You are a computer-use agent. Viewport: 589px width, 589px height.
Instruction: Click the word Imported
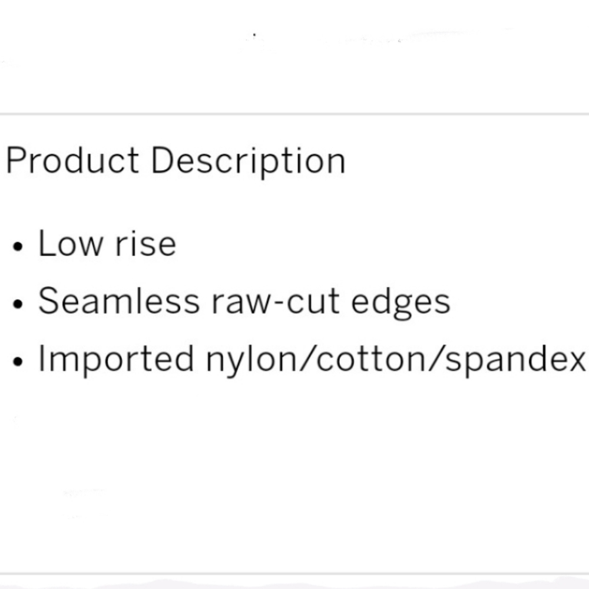click(116, 360)
